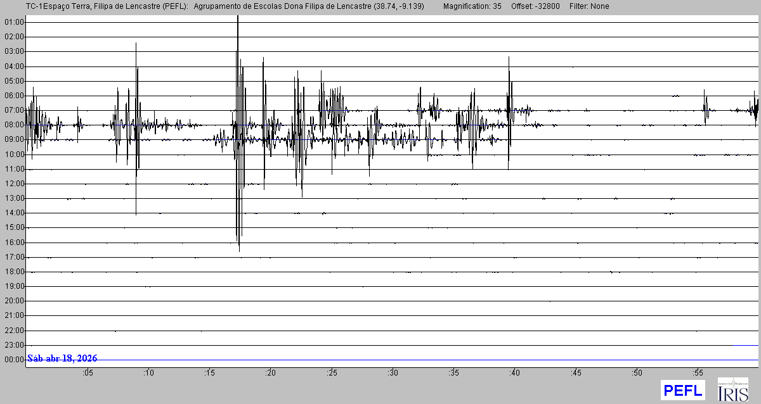Click the 09:00 hour row label

(13, 140)
